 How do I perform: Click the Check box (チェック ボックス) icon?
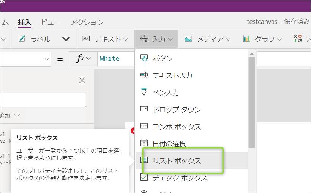pyautogui.click(x=144, y=177)
